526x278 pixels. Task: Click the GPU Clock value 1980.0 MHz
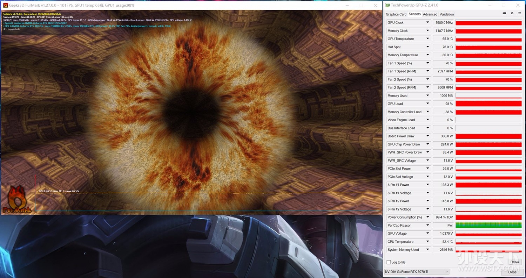443,22
